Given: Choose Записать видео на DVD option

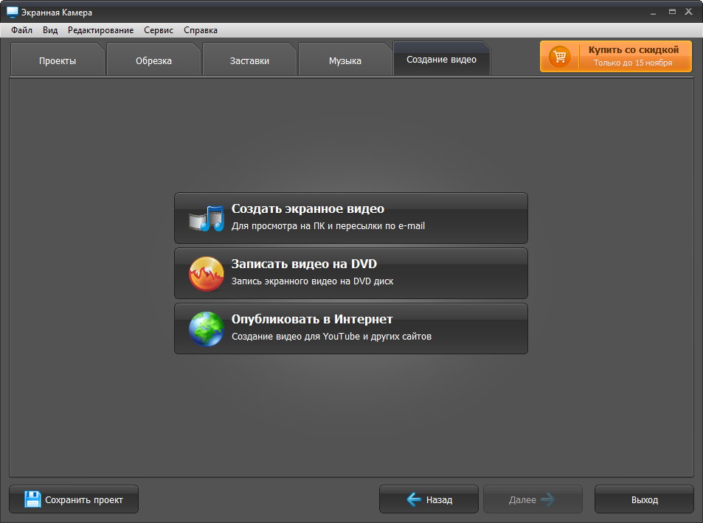Looking at the screenshot, I should click(x=351, y=273).
